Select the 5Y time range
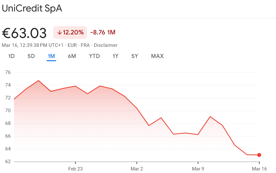Viewport: 276px width, 173px height. point(135,56)
